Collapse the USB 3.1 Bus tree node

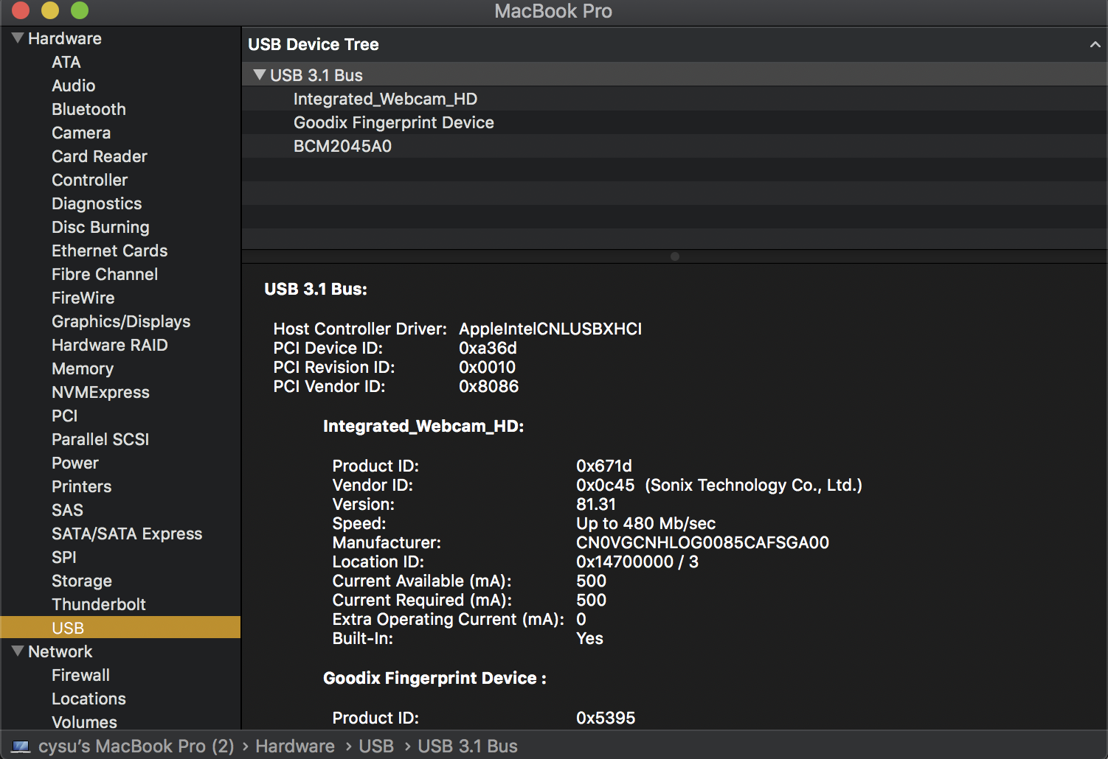point(259,74)
